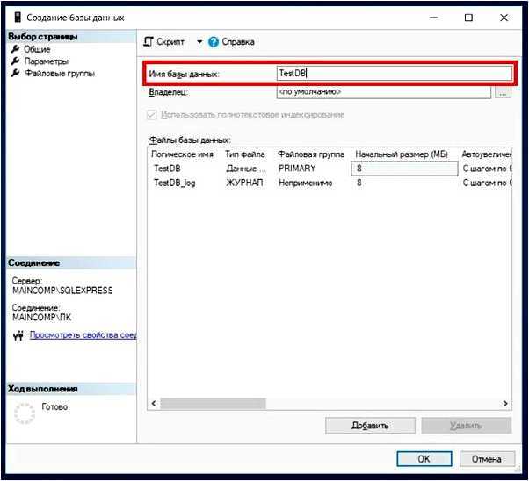529x481 pixels.
Task: Select TestDB_log logical name cell
Action: point(175,183)
